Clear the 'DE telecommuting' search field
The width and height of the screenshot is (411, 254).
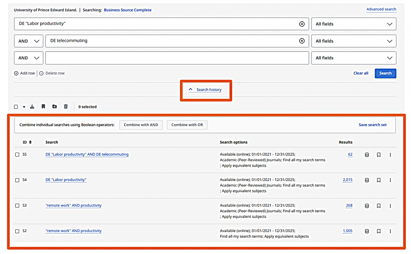point(302,41)
